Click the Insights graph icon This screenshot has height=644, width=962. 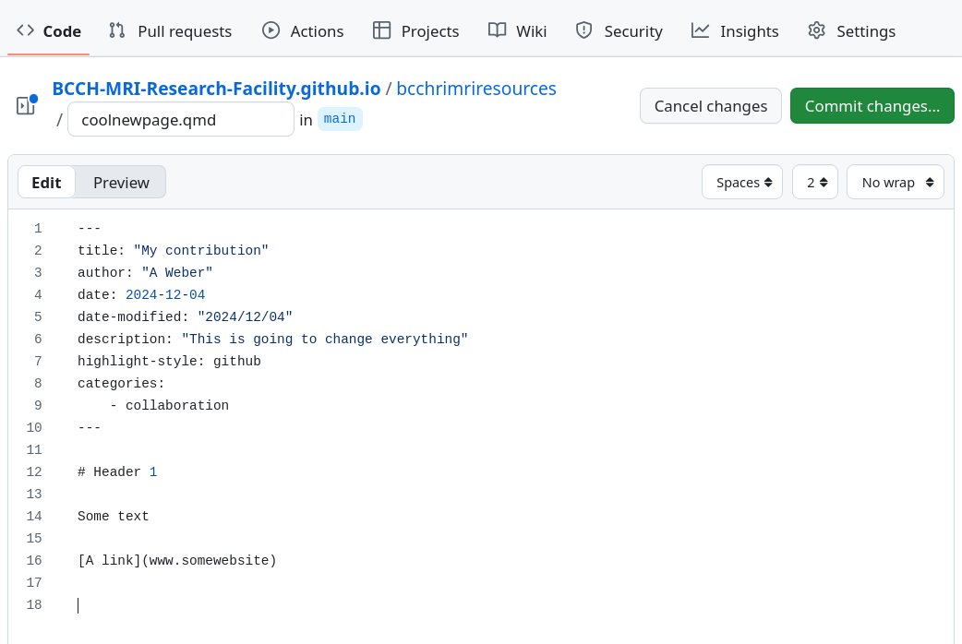[701, 30]
